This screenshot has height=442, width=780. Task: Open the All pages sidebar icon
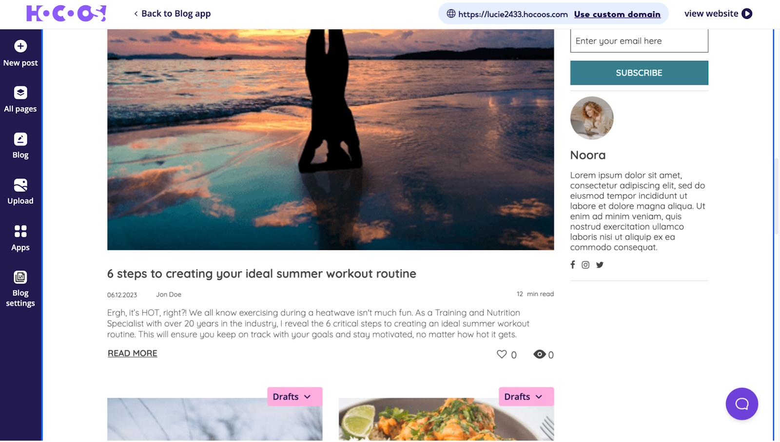pyautogui.click(x=20, y=93)
